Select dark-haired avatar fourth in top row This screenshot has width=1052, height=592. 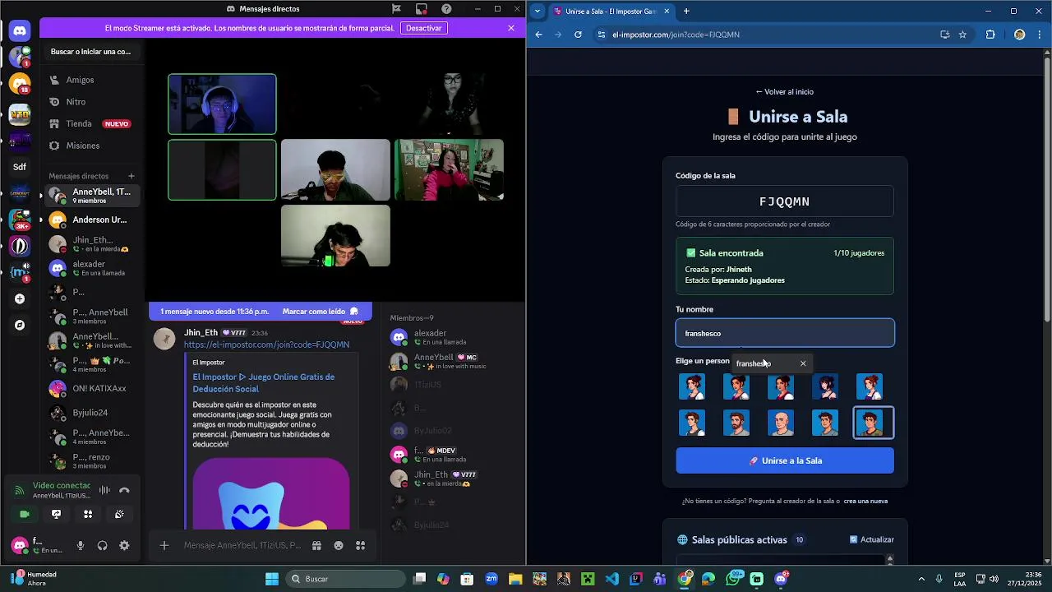click(x=825, y=386)
